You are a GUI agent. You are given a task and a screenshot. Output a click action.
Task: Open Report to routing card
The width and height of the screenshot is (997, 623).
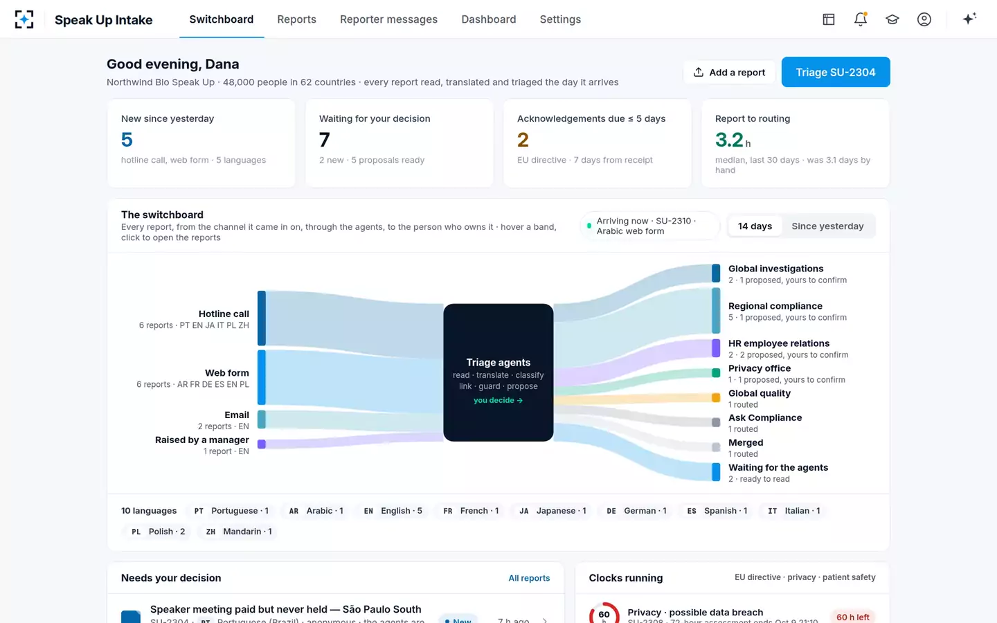(796, 143)
